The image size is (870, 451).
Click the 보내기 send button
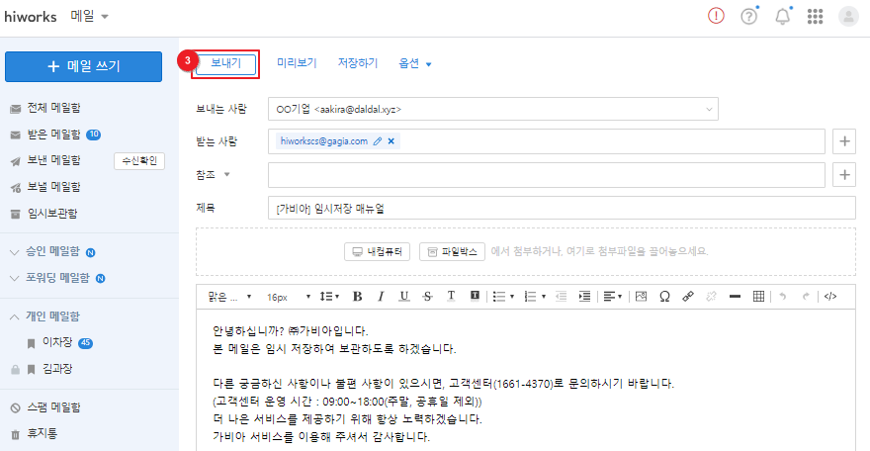click(225, 64)
